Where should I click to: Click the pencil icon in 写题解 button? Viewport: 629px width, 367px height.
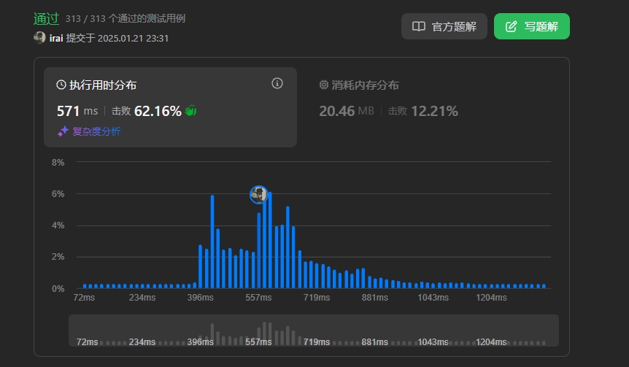(x=512, y=26)
